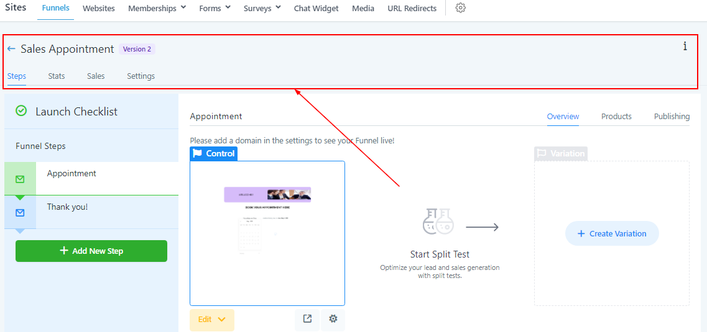Click the Launch Checklist checkmark icon
Image resolution: width=707 pixels, height=332 pixels.
[21, 111]
